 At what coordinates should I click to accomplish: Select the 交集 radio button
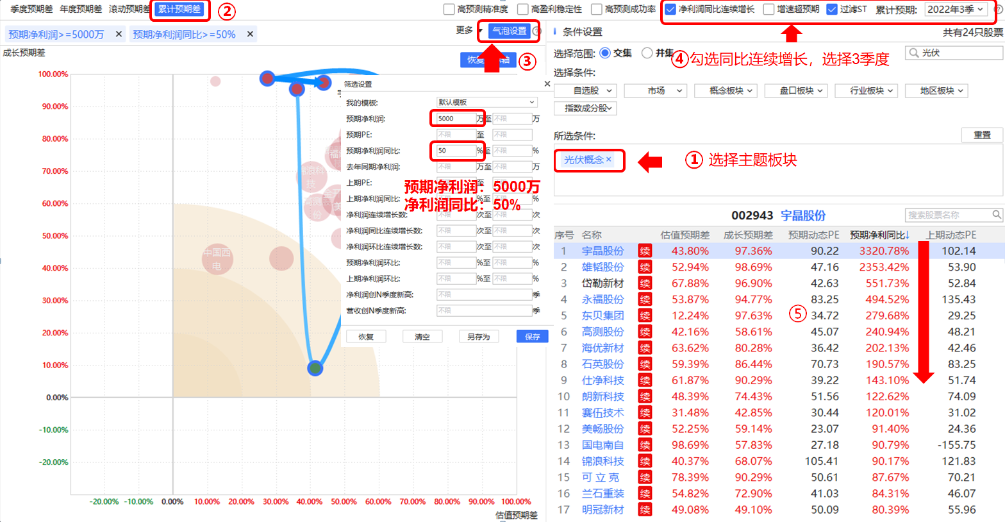[605, 53]
